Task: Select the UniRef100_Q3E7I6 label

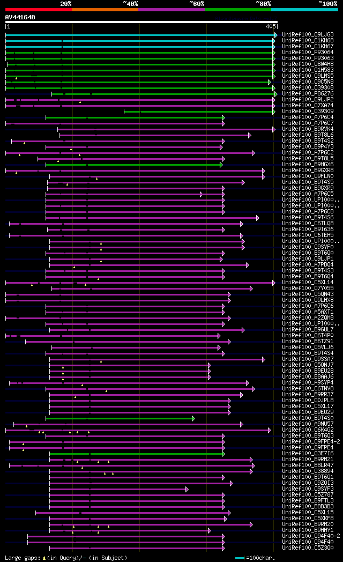Action: click(308, 454)
